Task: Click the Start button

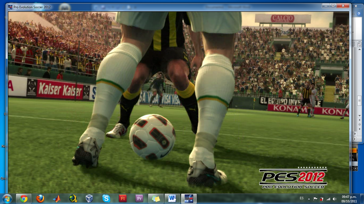Action: pos(7,198)
